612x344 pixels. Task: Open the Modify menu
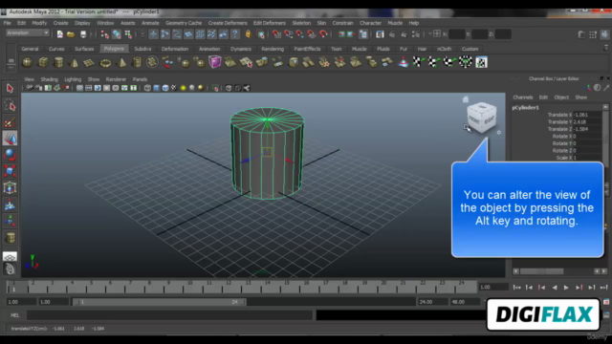[x=39, y=23]
